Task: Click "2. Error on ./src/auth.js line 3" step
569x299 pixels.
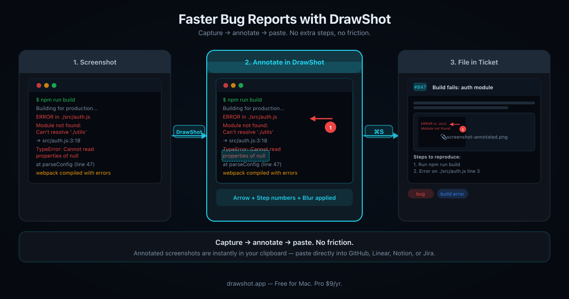Action: pos(447,171)
